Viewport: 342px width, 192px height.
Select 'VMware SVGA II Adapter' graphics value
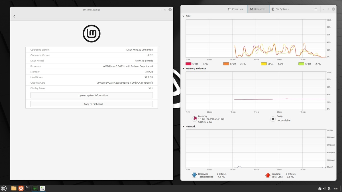click(125, 83)
